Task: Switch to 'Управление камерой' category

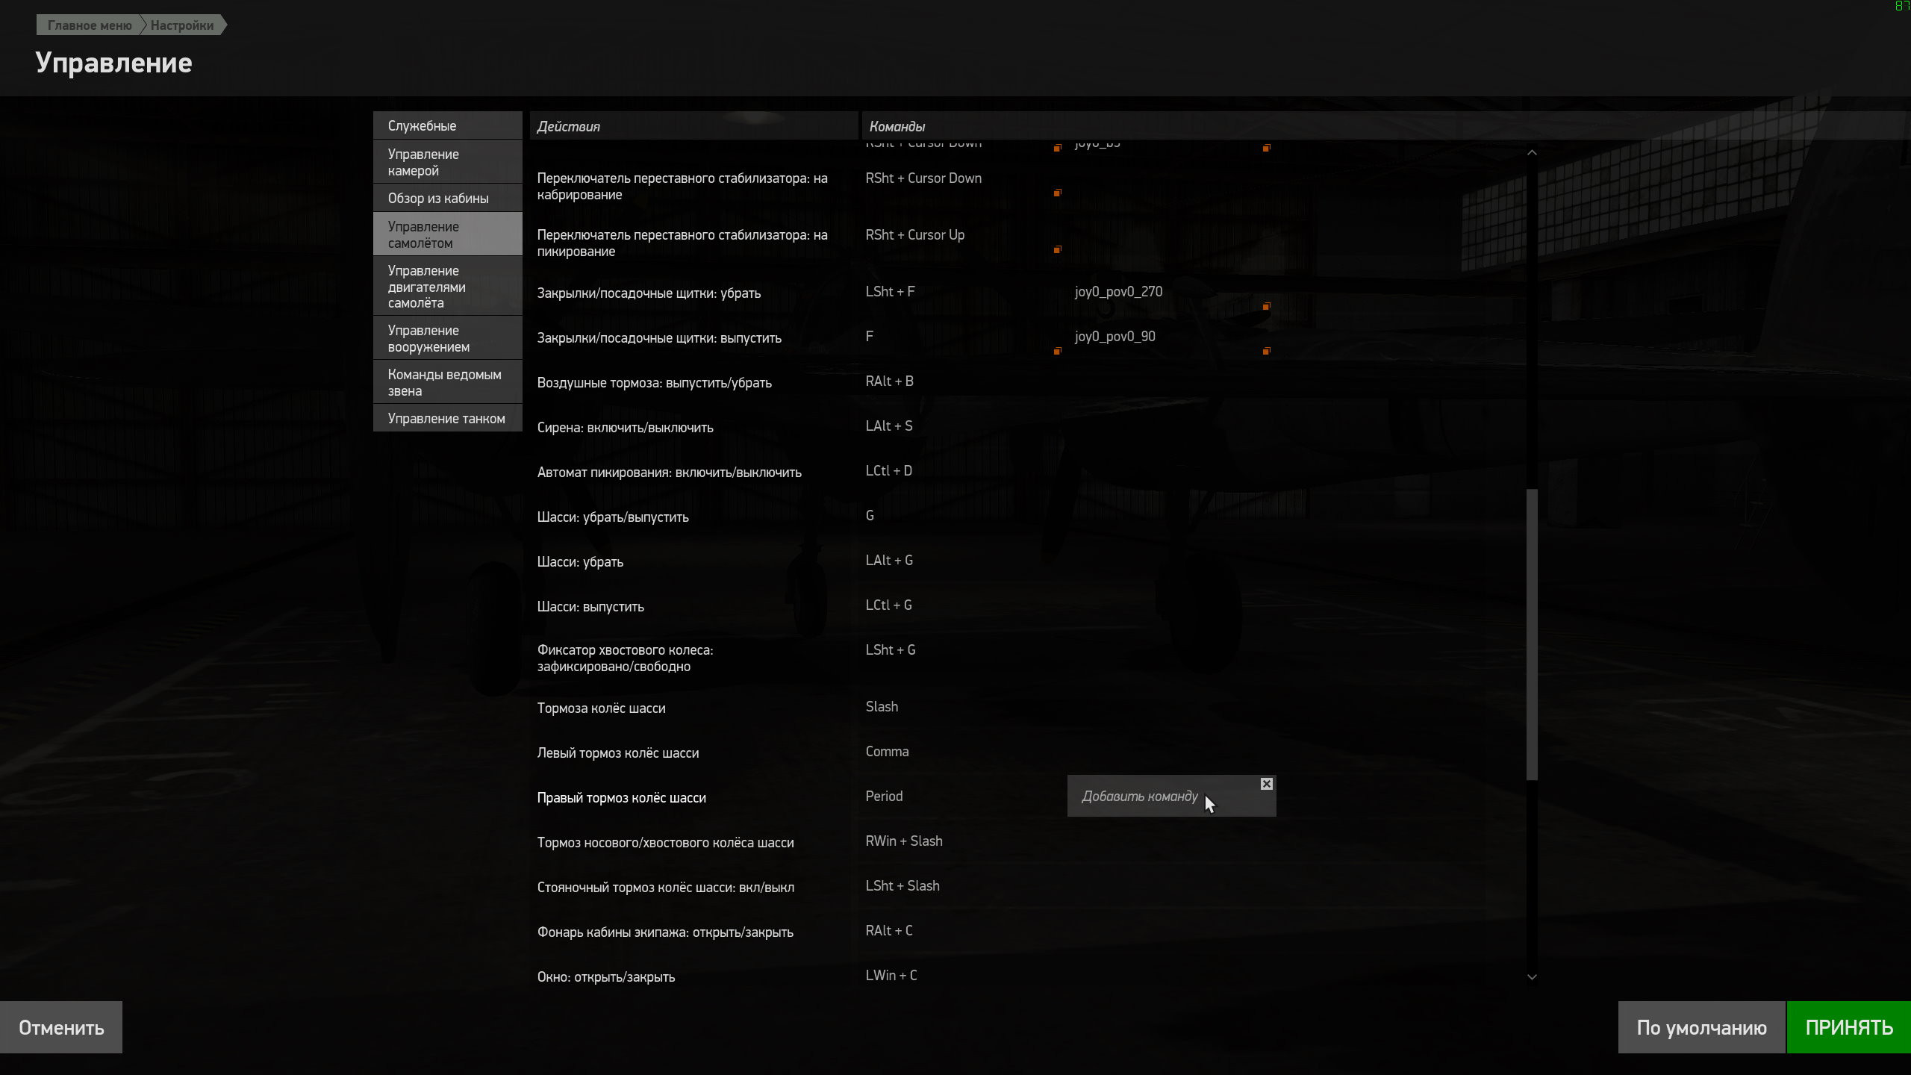Action: point(447,162)
